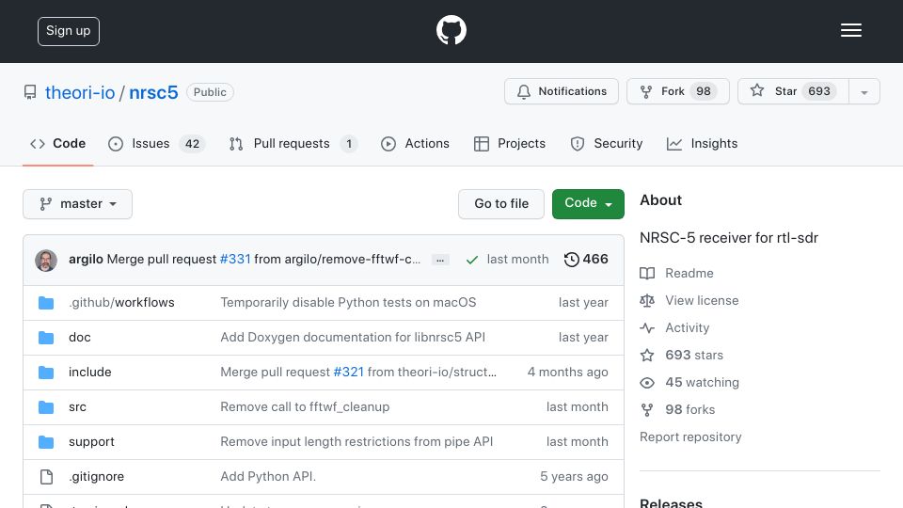Open the Actions tab
This screenshot has height=508, width=903.
[415, 143]
